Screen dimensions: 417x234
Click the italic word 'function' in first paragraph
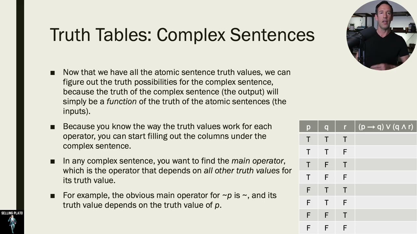[x=122, y=101]
